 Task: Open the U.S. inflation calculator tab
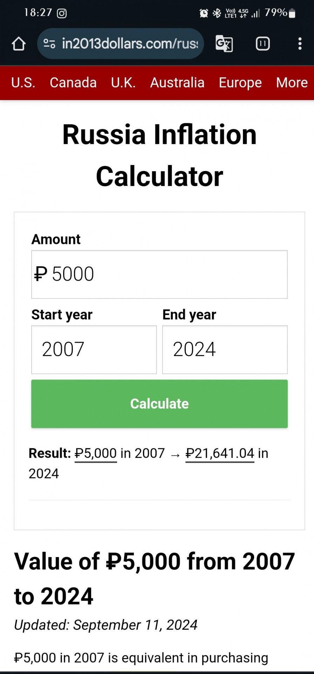(23, 83)
